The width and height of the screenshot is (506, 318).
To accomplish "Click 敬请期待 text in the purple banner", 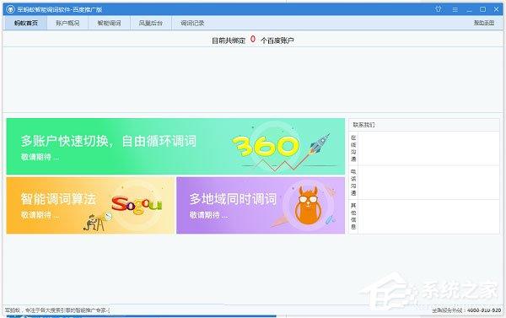I will point(208,215).
